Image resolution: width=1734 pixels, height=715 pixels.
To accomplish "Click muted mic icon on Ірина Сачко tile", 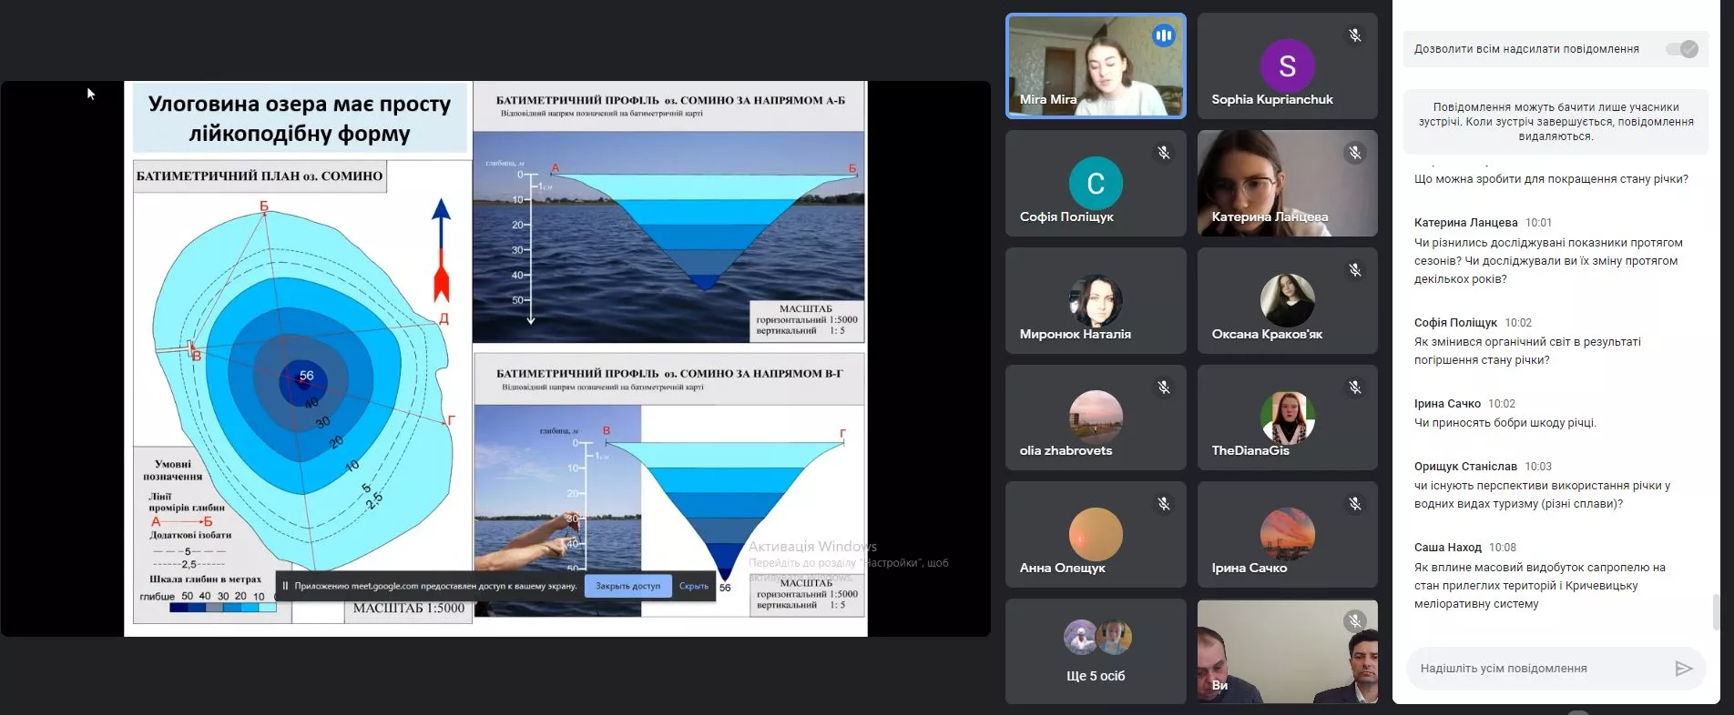I will point(1355,504).
